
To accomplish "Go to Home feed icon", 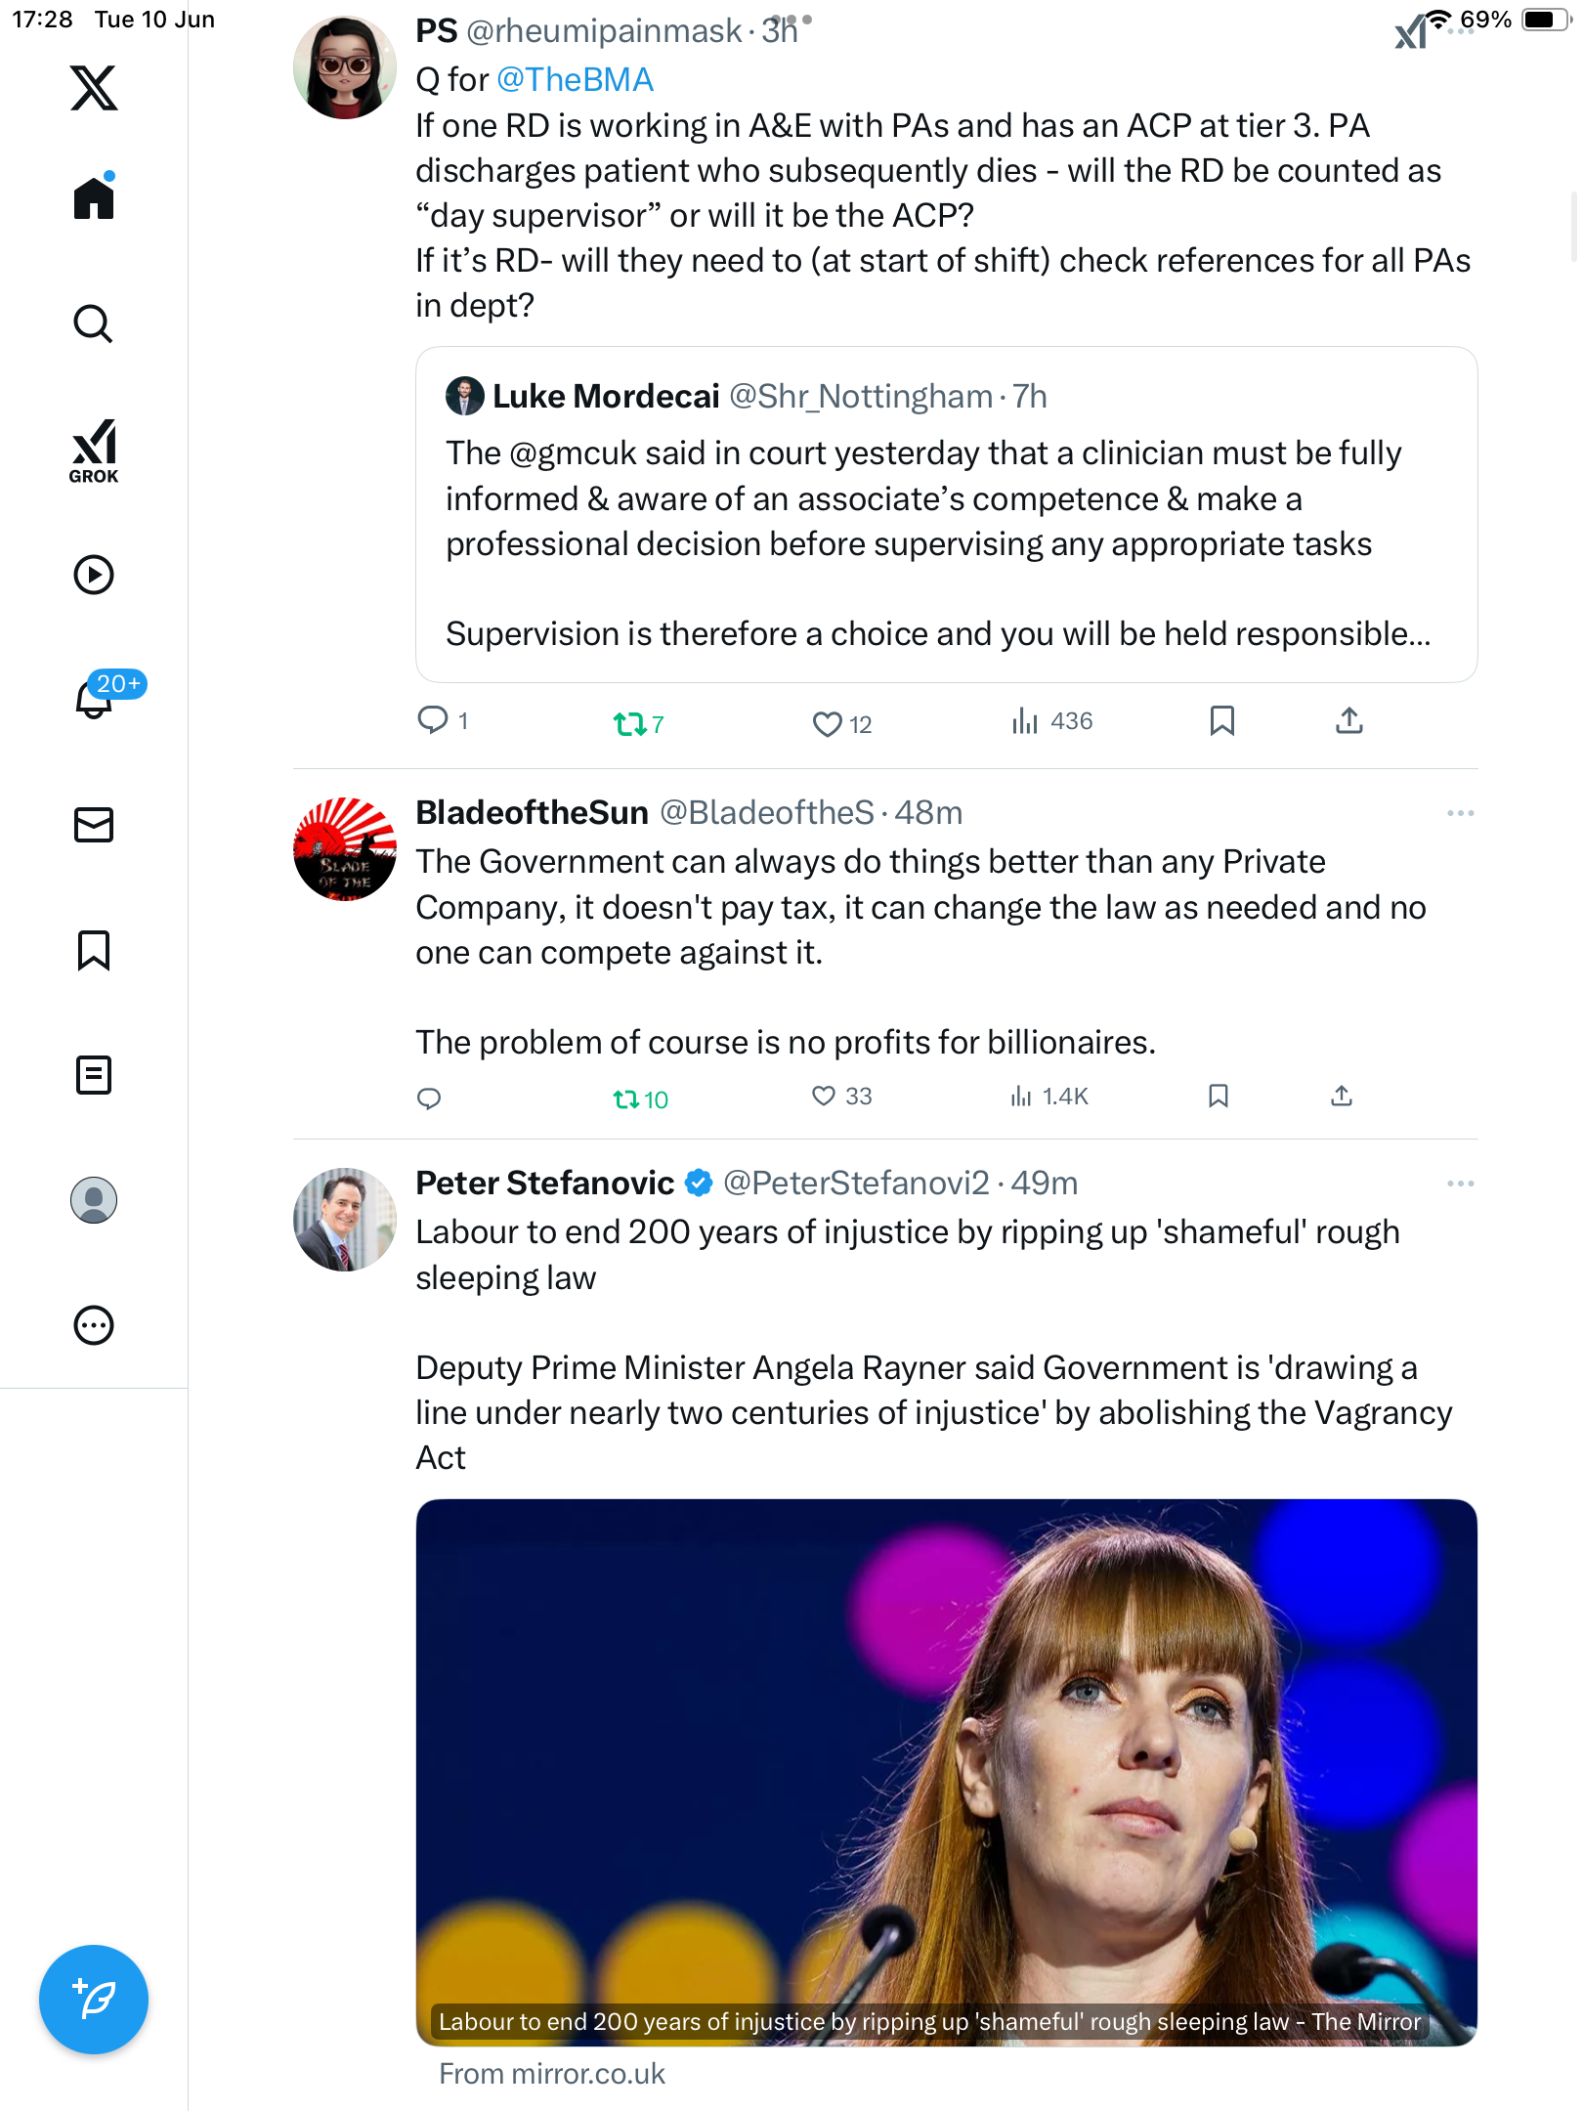I will pos(94,196).
